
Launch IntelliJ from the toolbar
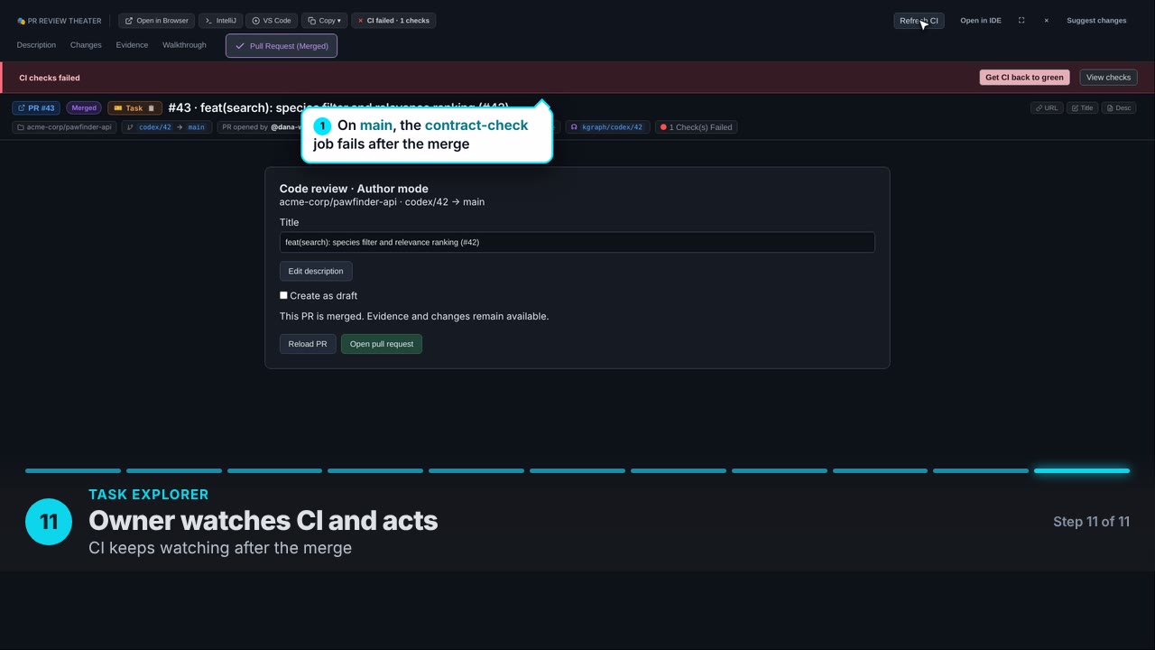coord(220,21)
